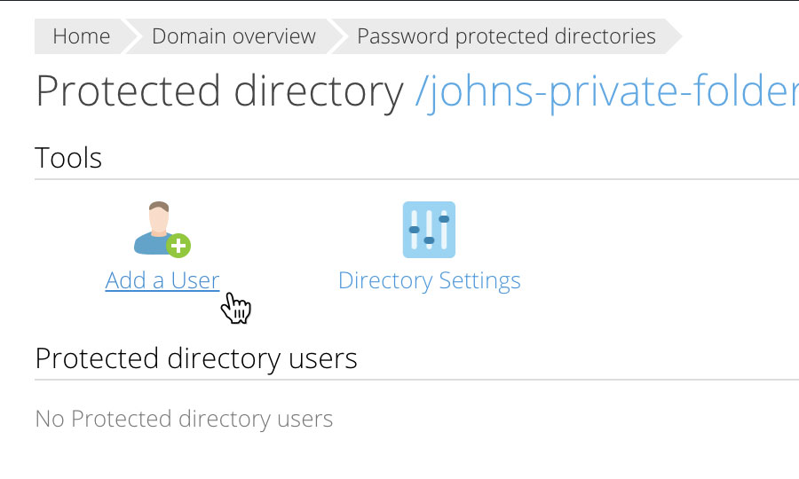Viewport: 799px width, 479px height.
Task: Open the Add a User link
Action: [x=162, y=280]
